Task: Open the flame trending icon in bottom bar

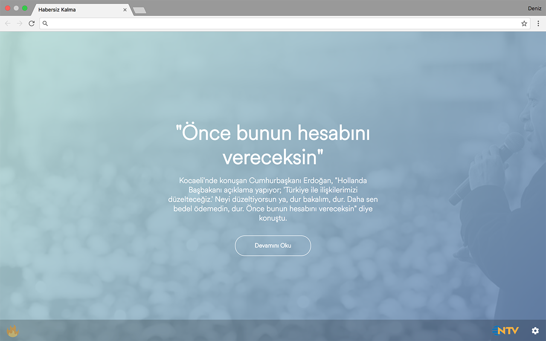Action: (x=13, y=331)
